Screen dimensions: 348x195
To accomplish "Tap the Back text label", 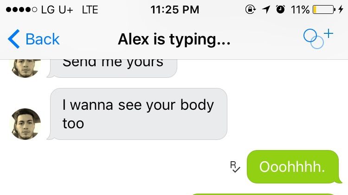I will point(43,39).
